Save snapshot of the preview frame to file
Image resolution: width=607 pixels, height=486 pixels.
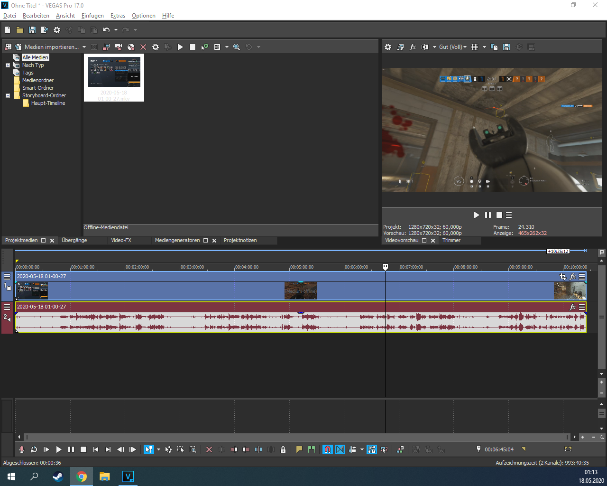pyautogui.click(x=506, y=47)
